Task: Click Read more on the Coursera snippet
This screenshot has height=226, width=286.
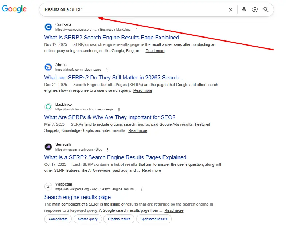Action: 155,51
